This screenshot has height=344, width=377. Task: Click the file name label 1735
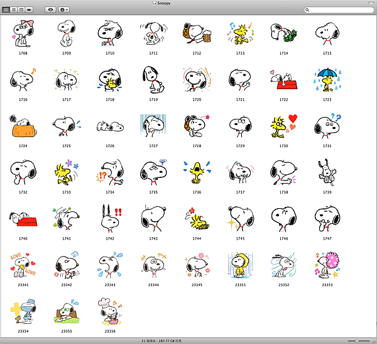pyautogui.click(x=153, y=192)
